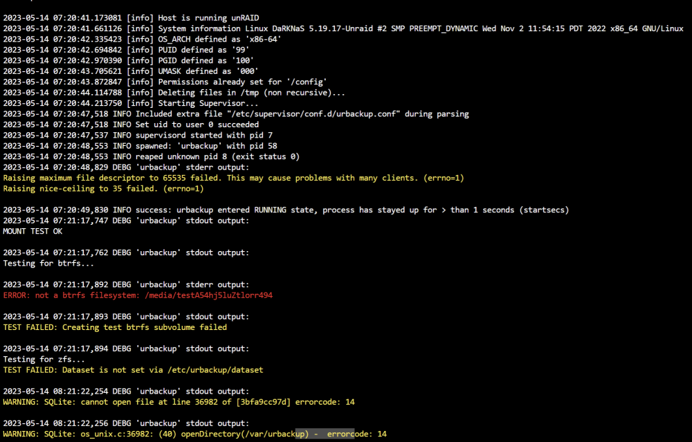Click the 08:21:22,254 stdout output header line
Viewport: 692px width, 442px height.
126,392
